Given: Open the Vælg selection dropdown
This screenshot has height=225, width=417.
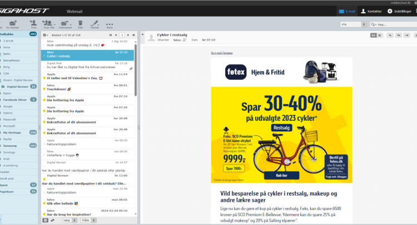Looking at the screenshot, I should 69,220.
